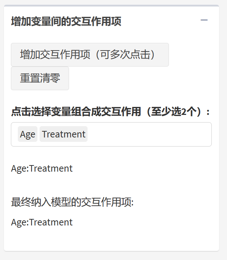Screen dimensions: 227x260
Task: Click the Age:Treatment preview text below the selector
Action: click(x=42, y=168)
